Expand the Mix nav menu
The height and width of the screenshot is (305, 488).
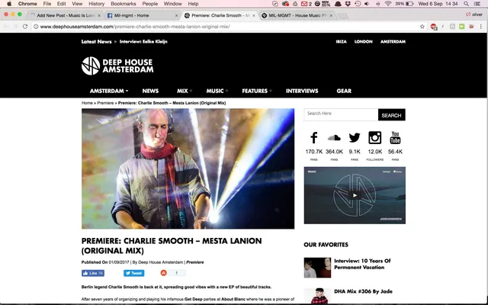185,91
